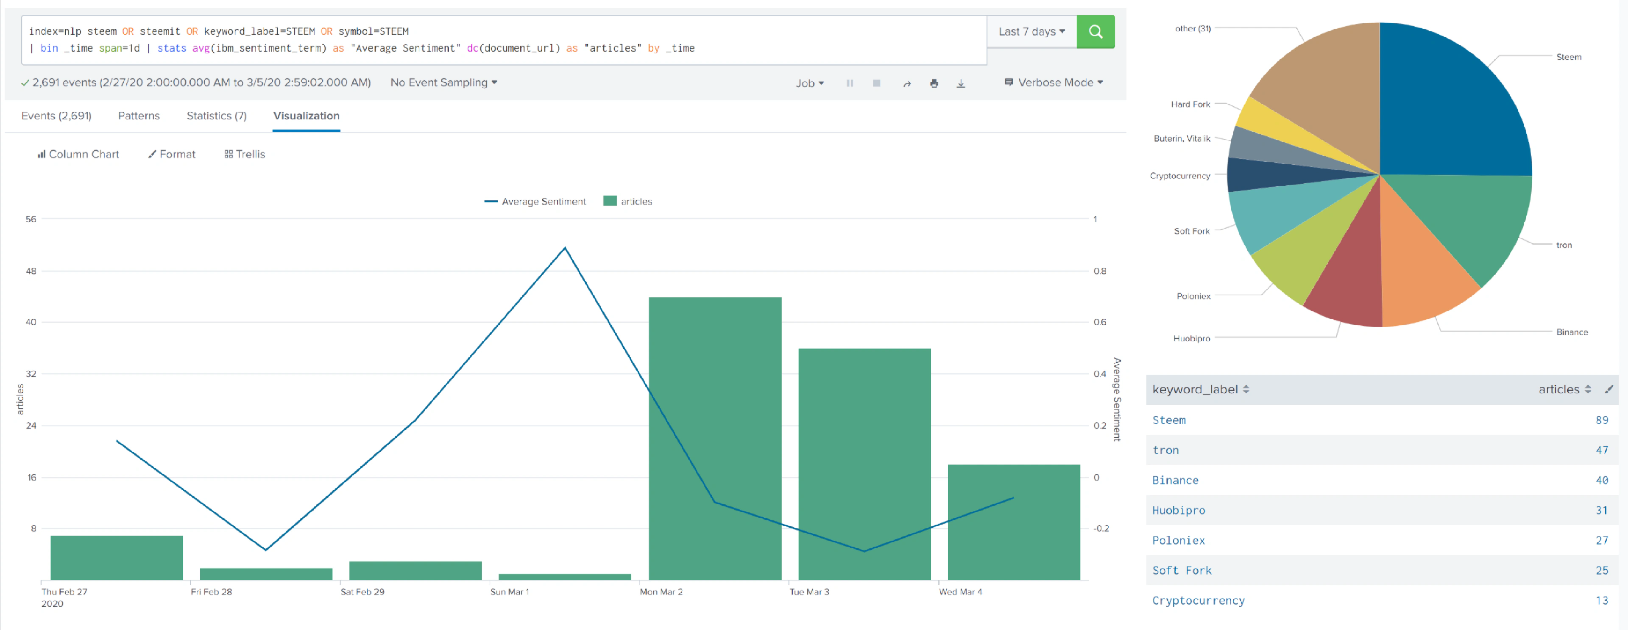Image resolution: width=1628 pixels, height=630 pixels.
Task: Pause the search job
Action: click(849, 83)
